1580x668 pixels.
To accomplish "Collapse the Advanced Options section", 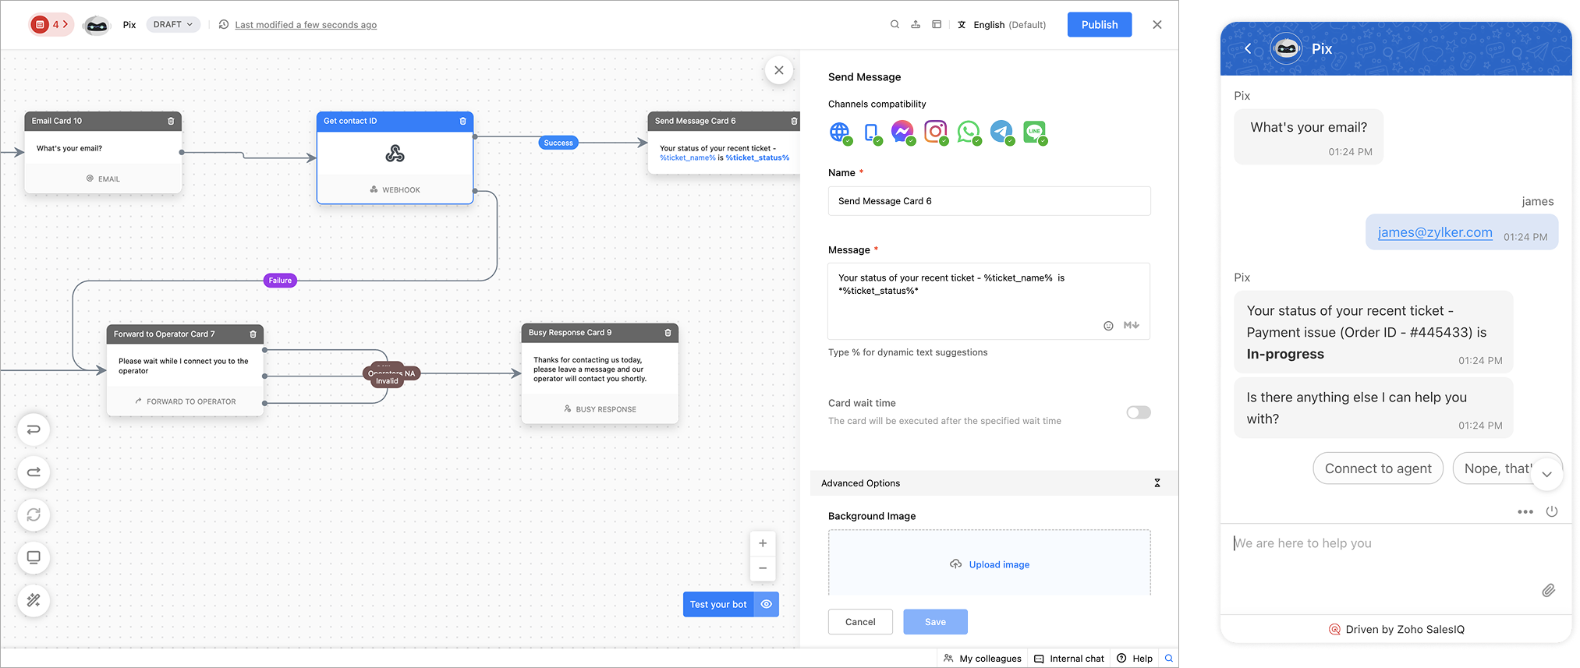I will click(x=1157, y=483).
